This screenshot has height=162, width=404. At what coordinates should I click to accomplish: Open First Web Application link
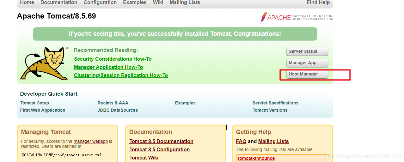click(x=43, y=110)
